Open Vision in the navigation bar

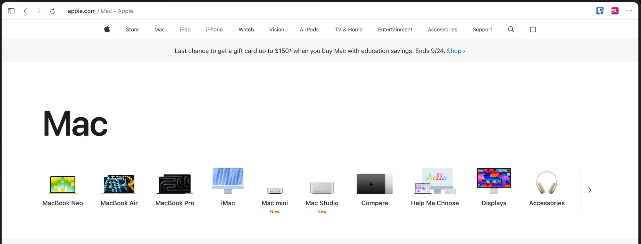pos(277,29)
